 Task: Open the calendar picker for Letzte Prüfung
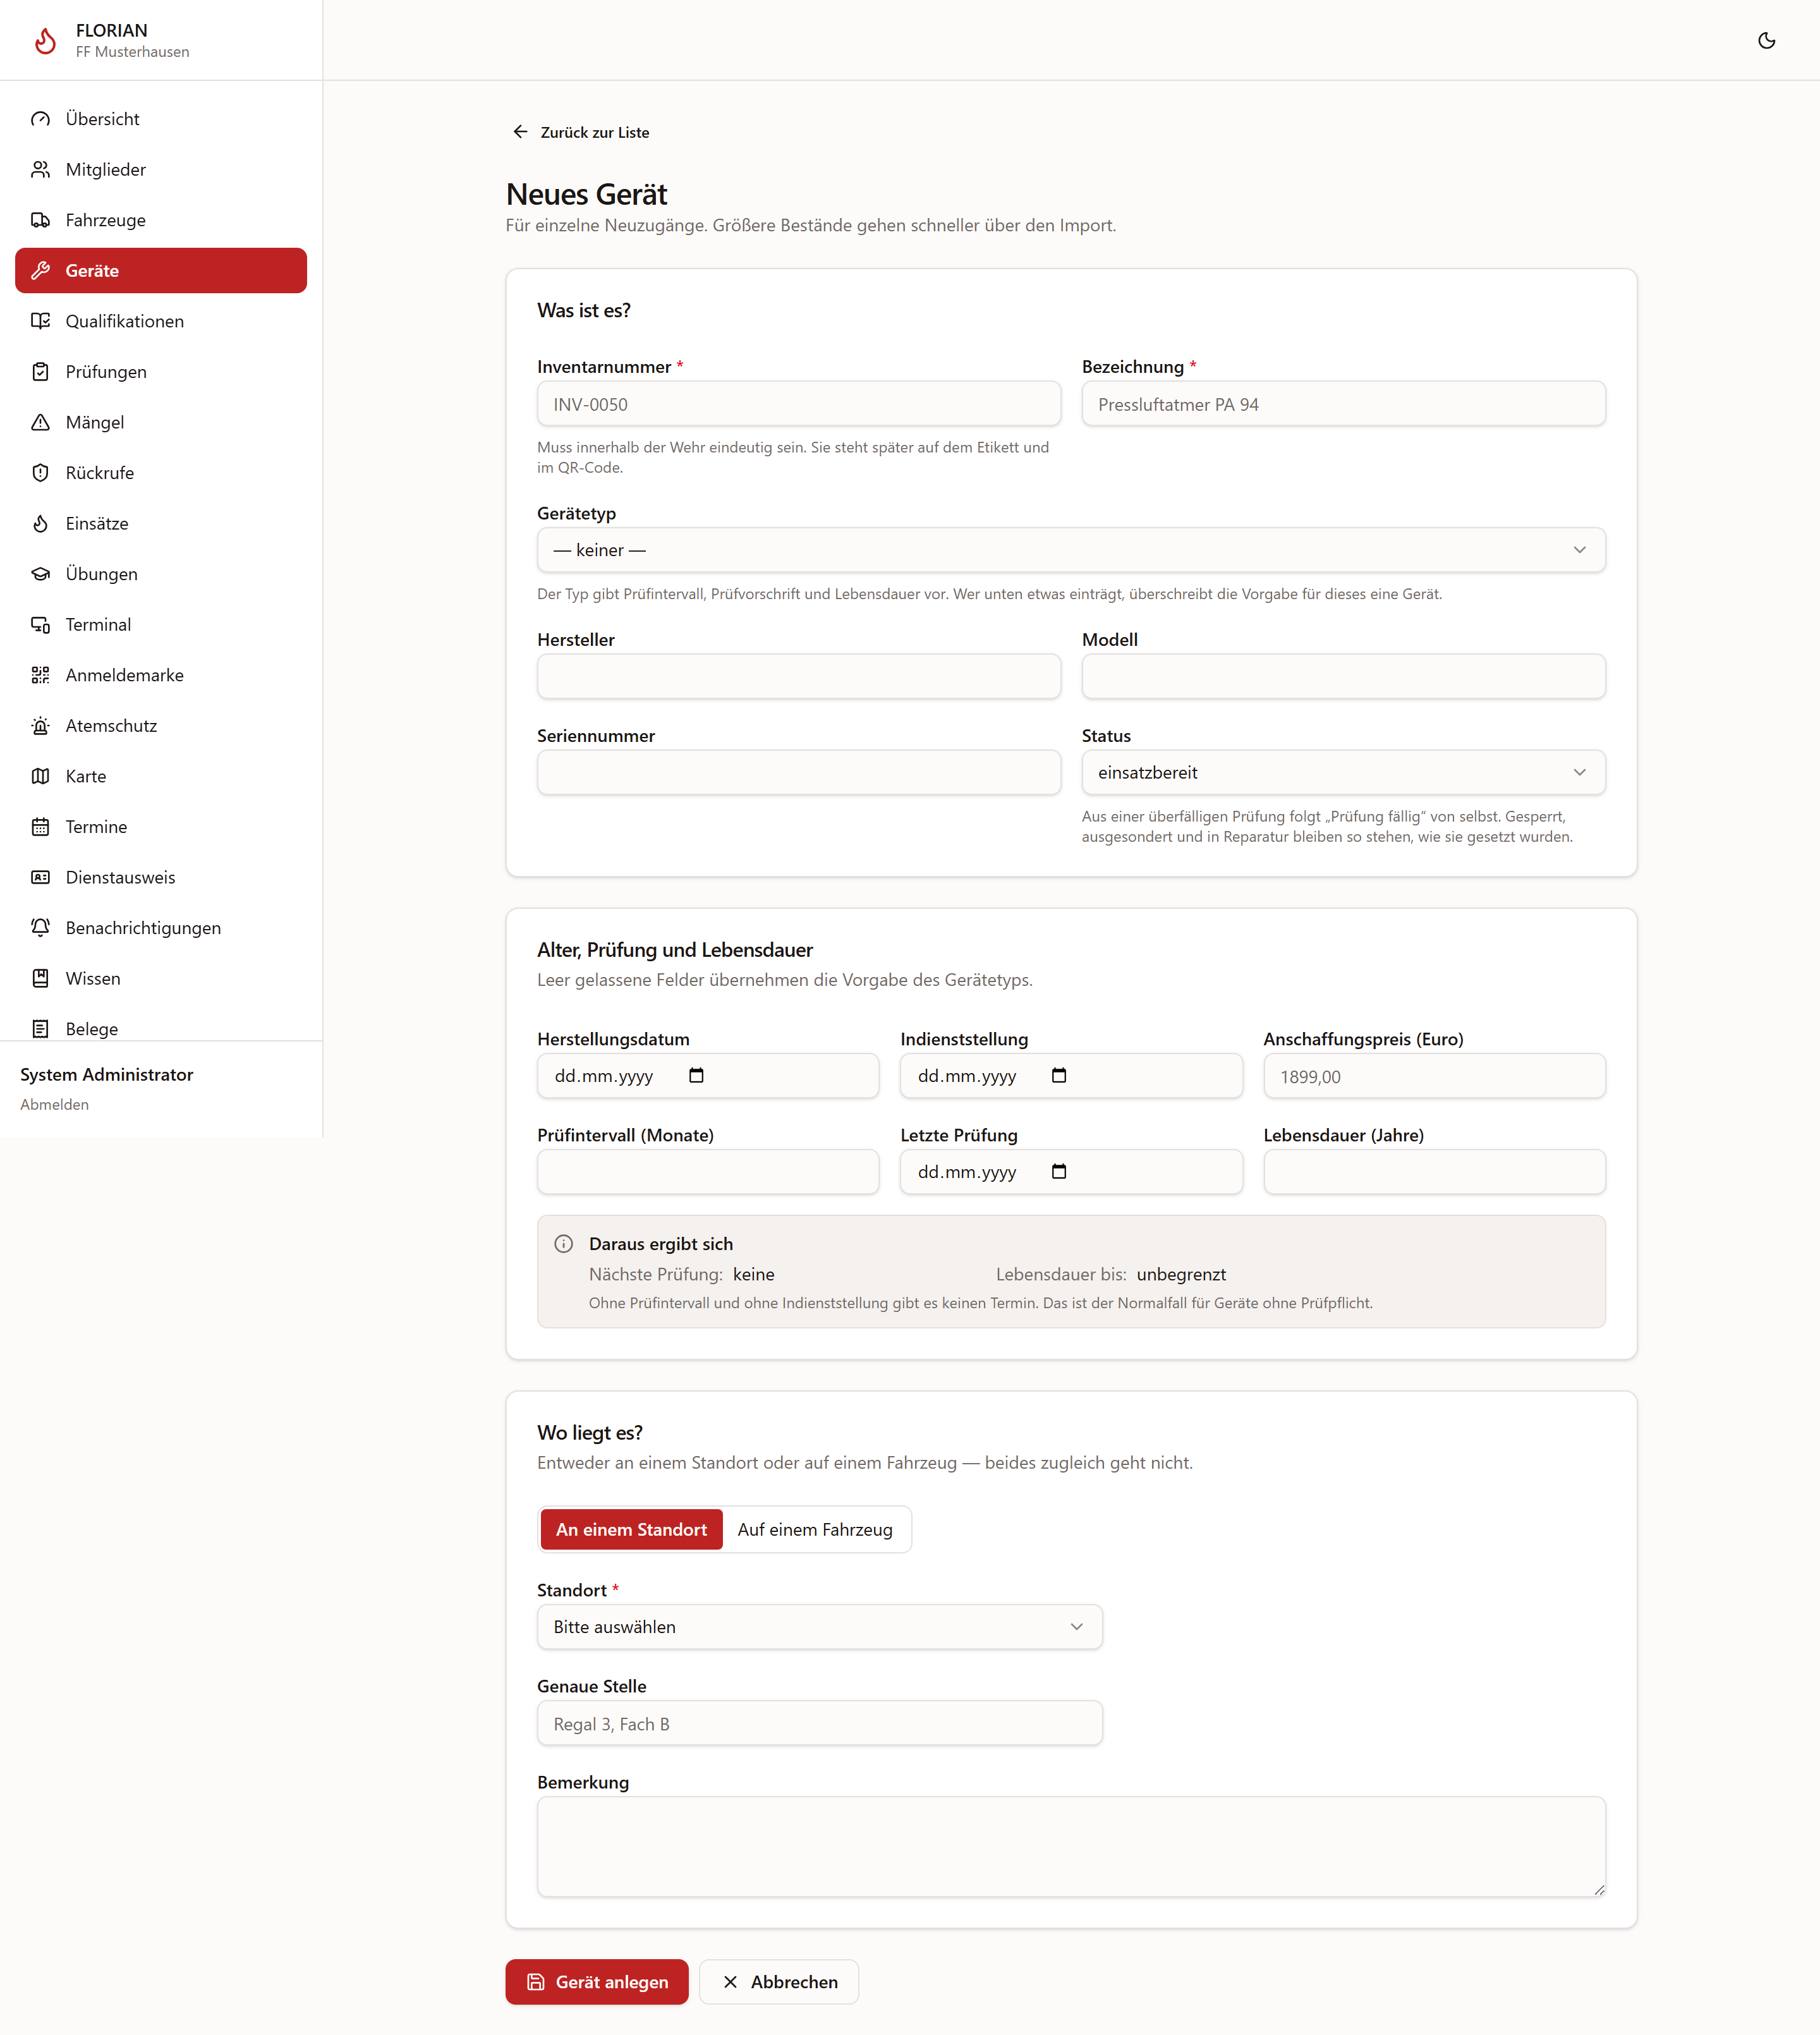(1059, 1171)
